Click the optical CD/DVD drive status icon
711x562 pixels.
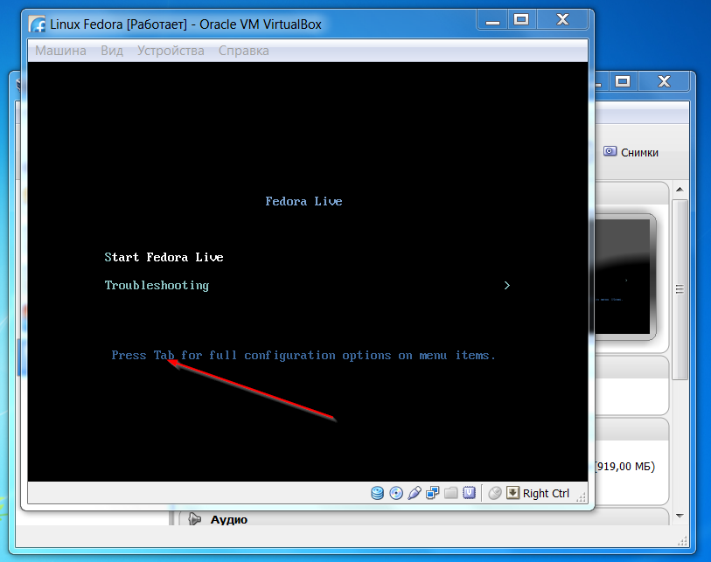[x=395, y=493]
